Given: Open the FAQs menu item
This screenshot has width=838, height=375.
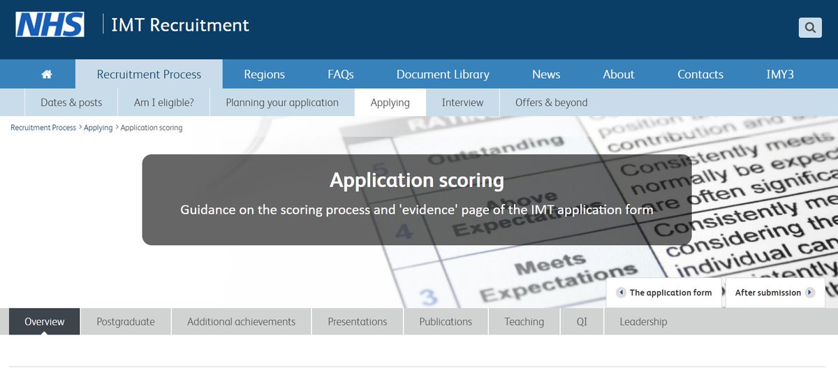Looking at the screenshot, I should 341,74.
